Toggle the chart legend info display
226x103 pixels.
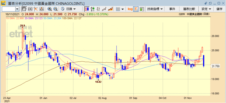point(136,9)
